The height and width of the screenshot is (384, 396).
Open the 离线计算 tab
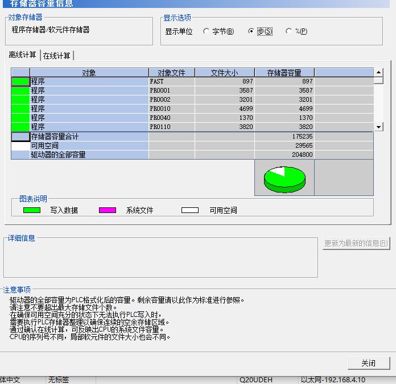pyautogui.click(x=22, y=55)
